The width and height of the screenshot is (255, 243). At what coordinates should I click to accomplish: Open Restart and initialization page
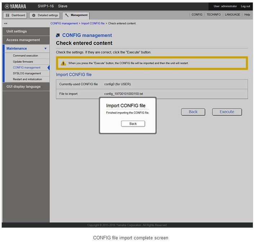point(27,79)
